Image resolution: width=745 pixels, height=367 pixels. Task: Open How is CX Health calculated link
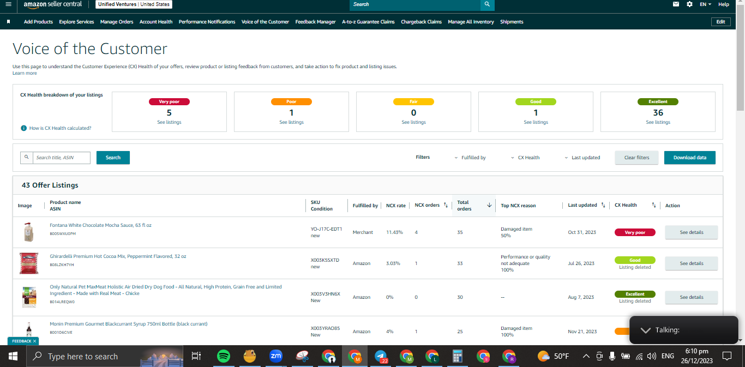point(60,128)
